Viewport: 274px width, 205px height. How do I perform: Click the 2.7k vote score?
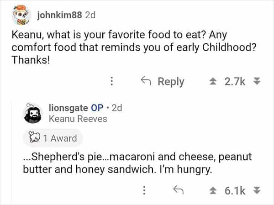click(235, 81)
